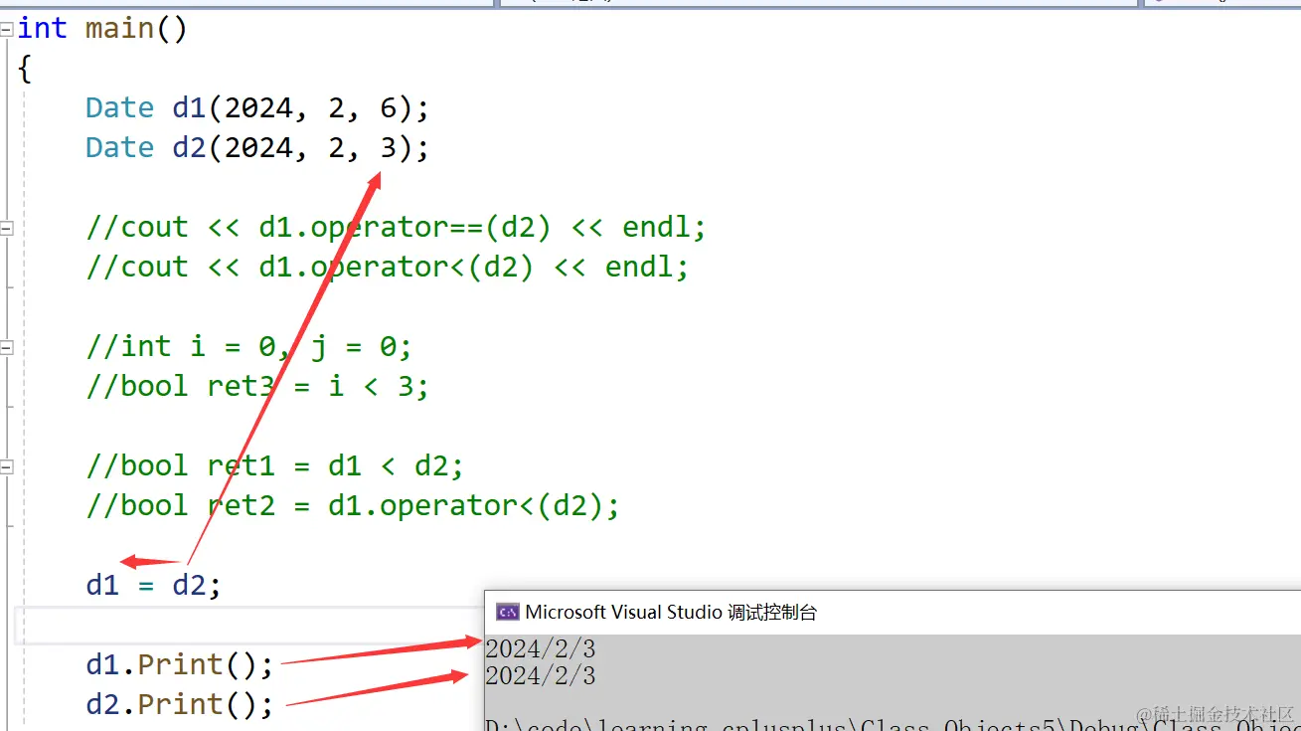This screenshot has width=1301, height=731.
Task: Click the comment '//bool ret3 = i < 3;'
Action: 257,386
